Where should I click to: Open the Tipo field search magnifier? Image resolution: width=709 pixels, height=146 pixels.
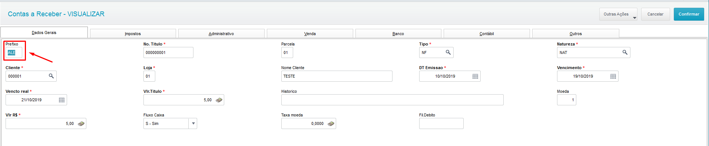448,52
